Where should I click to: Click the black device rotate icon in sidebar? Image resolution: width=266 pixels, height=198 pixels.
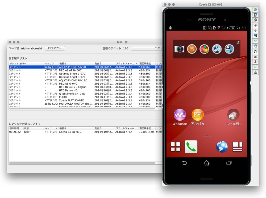255,36
